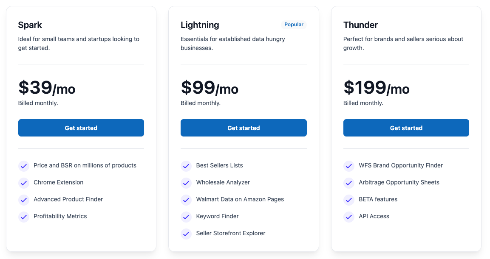
Task: Click the checkmark next to Walmart Data on Amazon Pages
Action: click(x=186, y=200)
